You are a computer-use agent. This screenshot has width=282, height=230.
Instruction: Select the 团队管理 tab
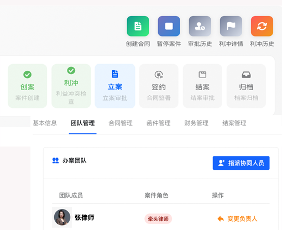click(x=83, y=123)
